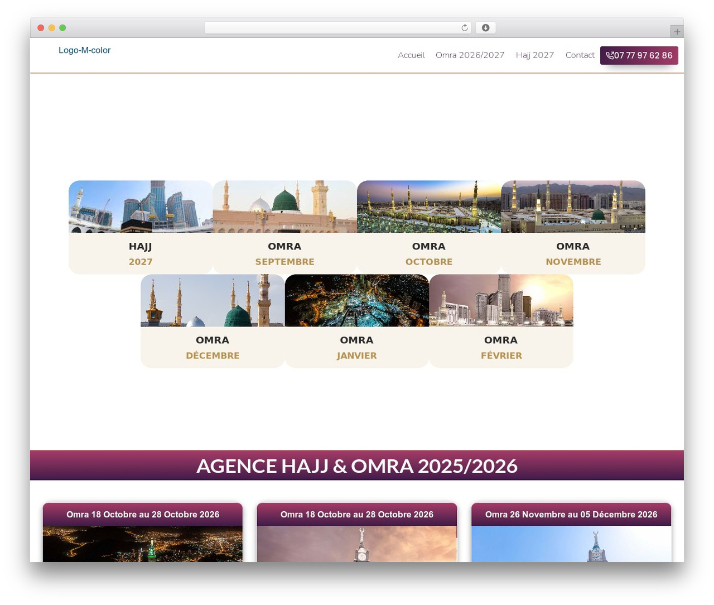Close the browser window with red button
The height and width of the screenshot is (605, 714).
[41, 28]
